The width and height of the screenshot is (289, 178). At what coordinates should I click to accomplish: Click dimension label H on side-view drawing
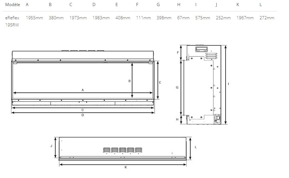tap(177, 119)
